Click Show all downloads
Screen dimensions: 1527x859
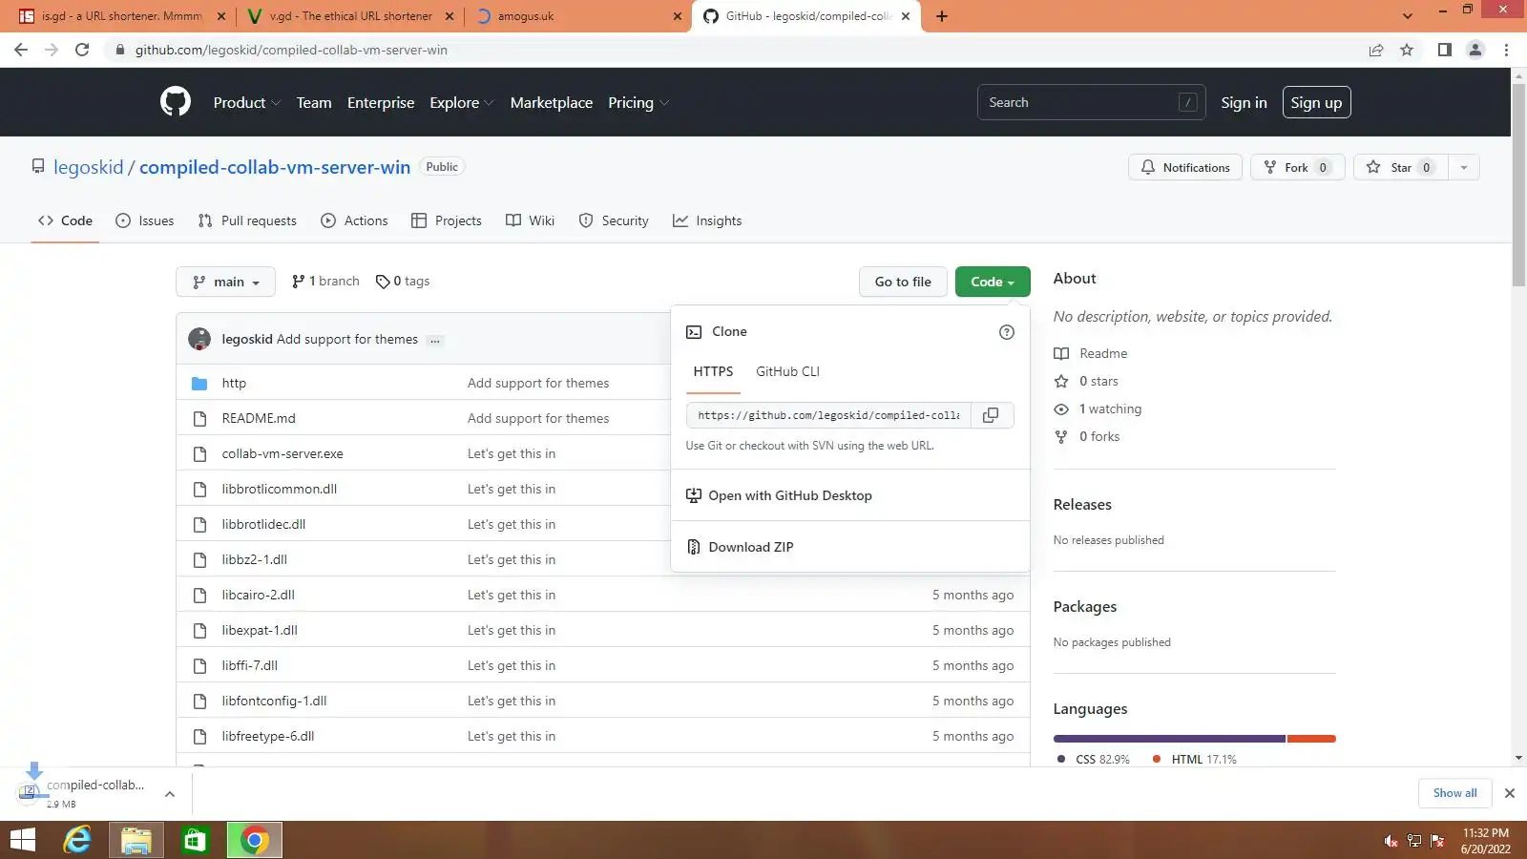[x=1454, y=793]
